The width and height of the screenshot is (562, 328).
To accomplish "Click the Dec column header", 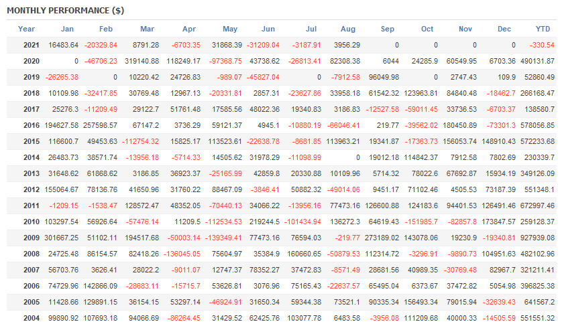I will (504, 29).
